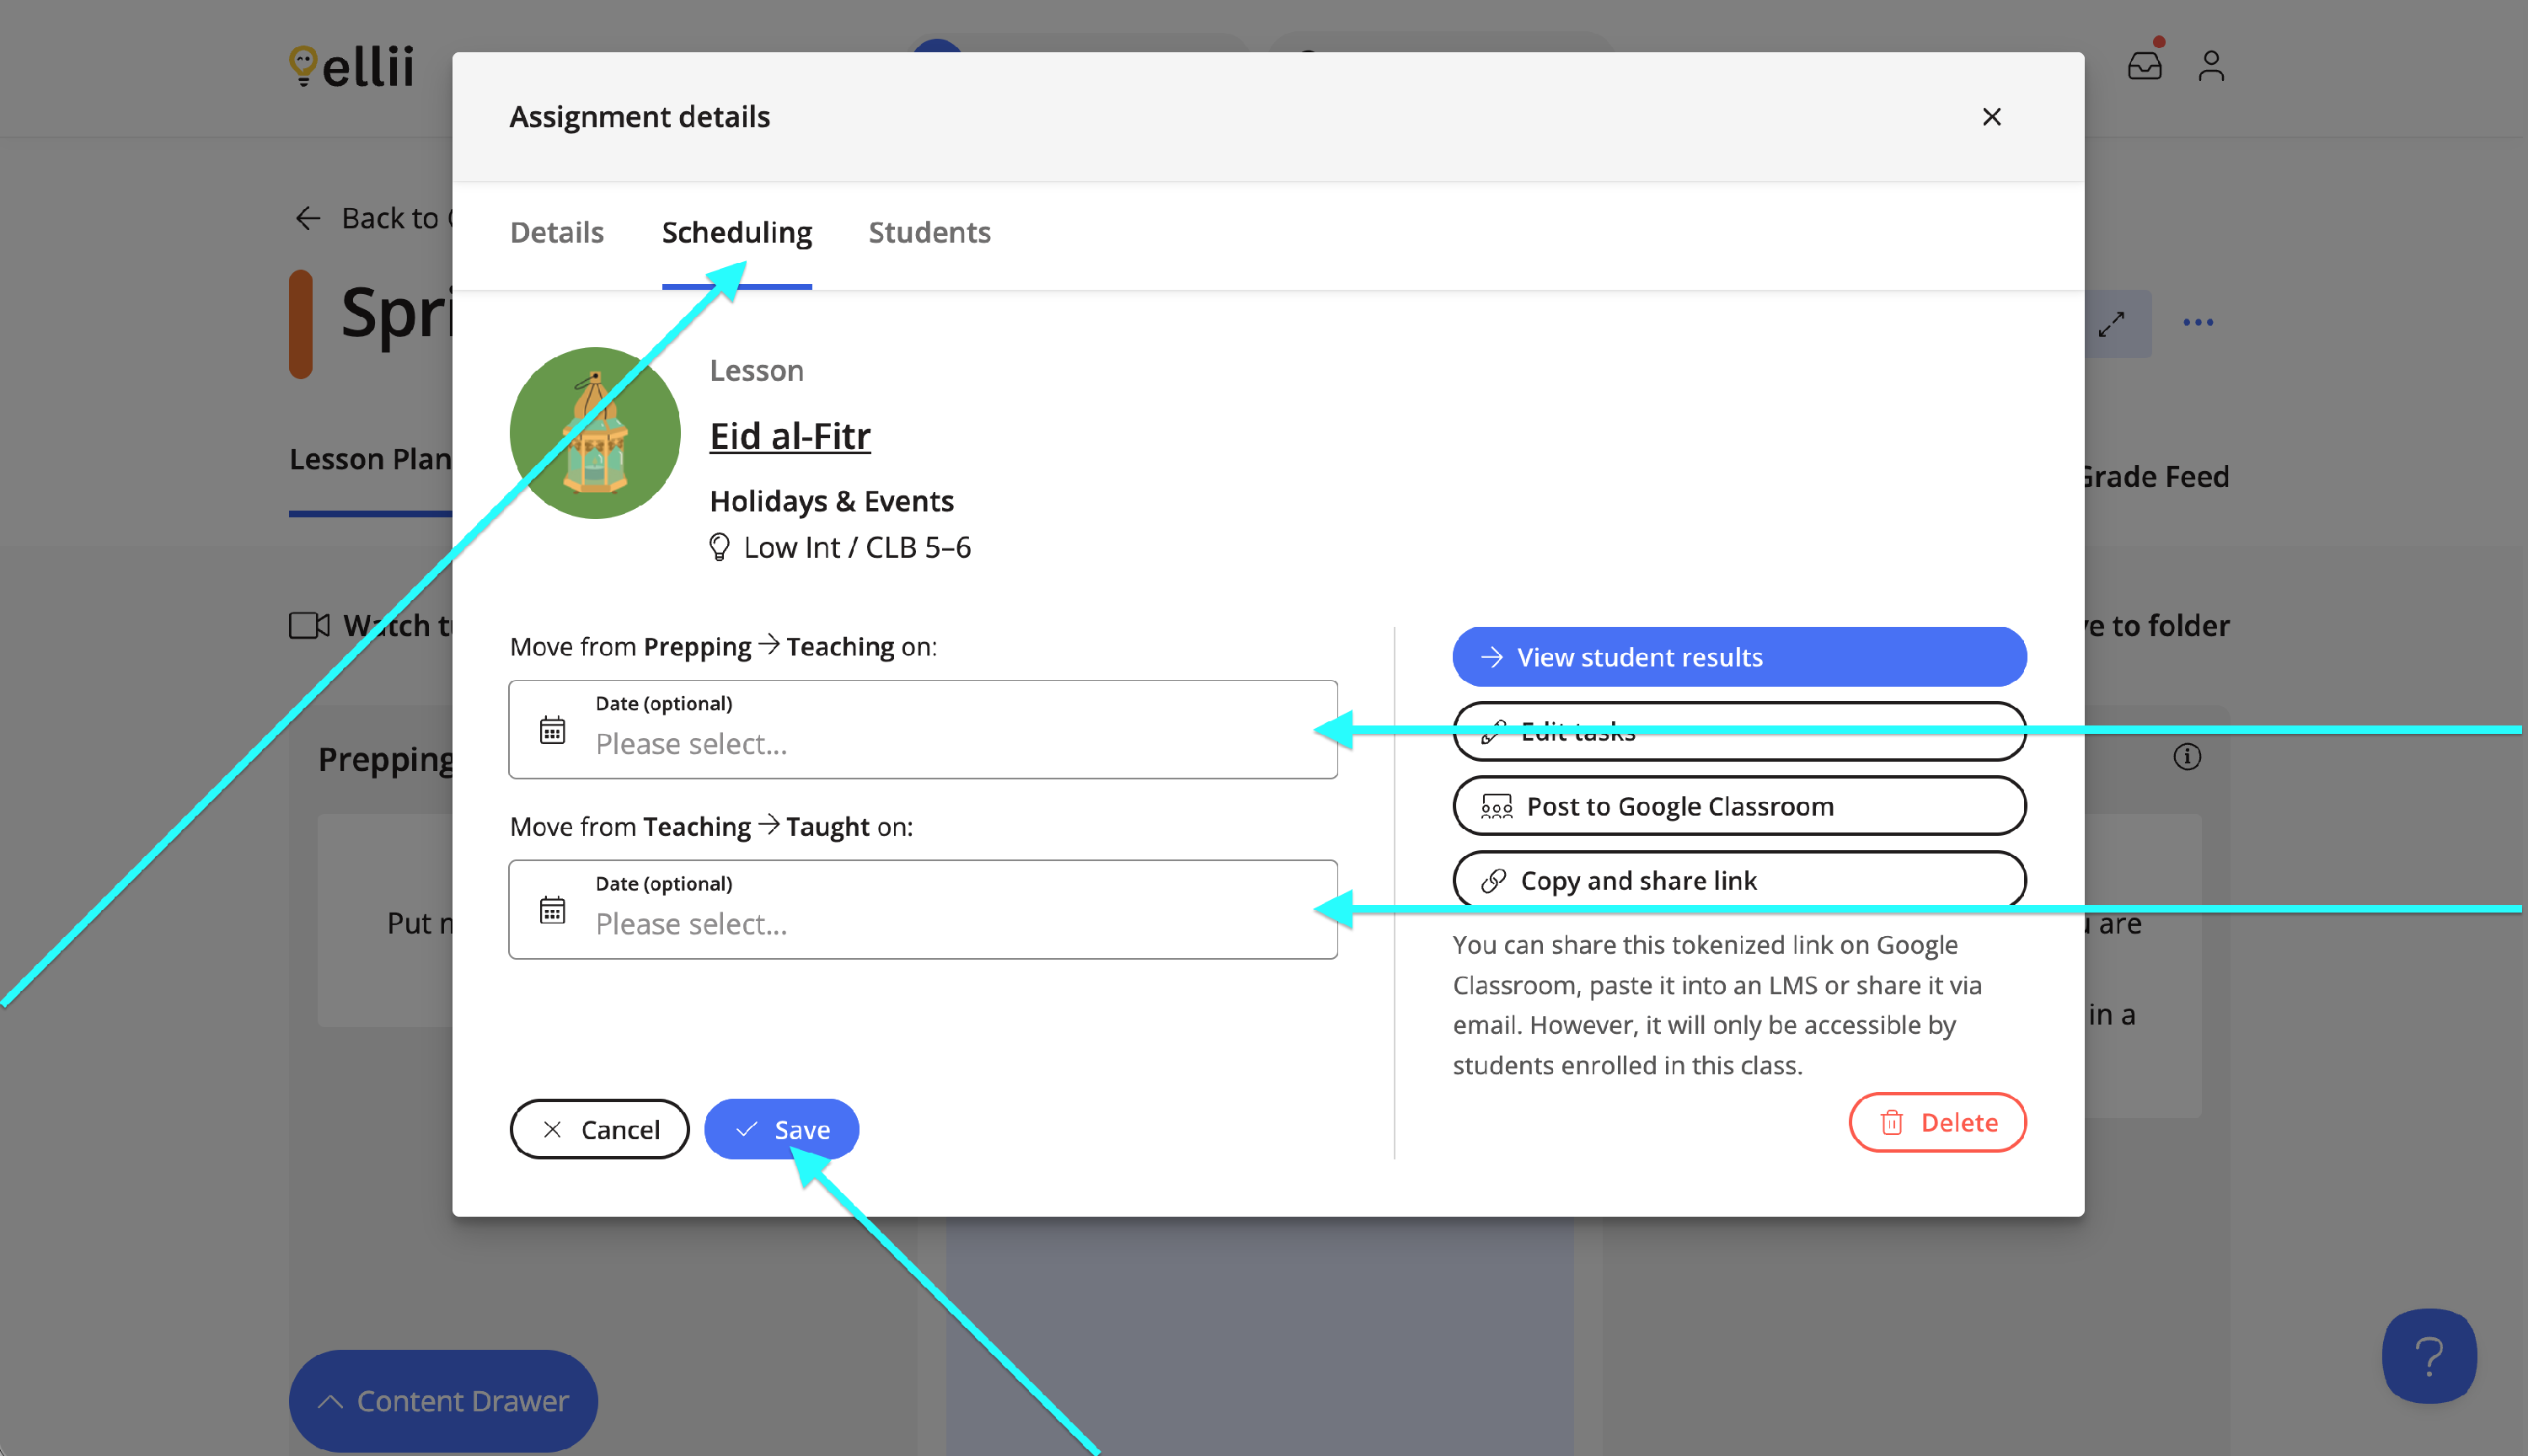This screenshot has height=1456, width=2528.
Task: Click View student results button
Action: 1738,657
